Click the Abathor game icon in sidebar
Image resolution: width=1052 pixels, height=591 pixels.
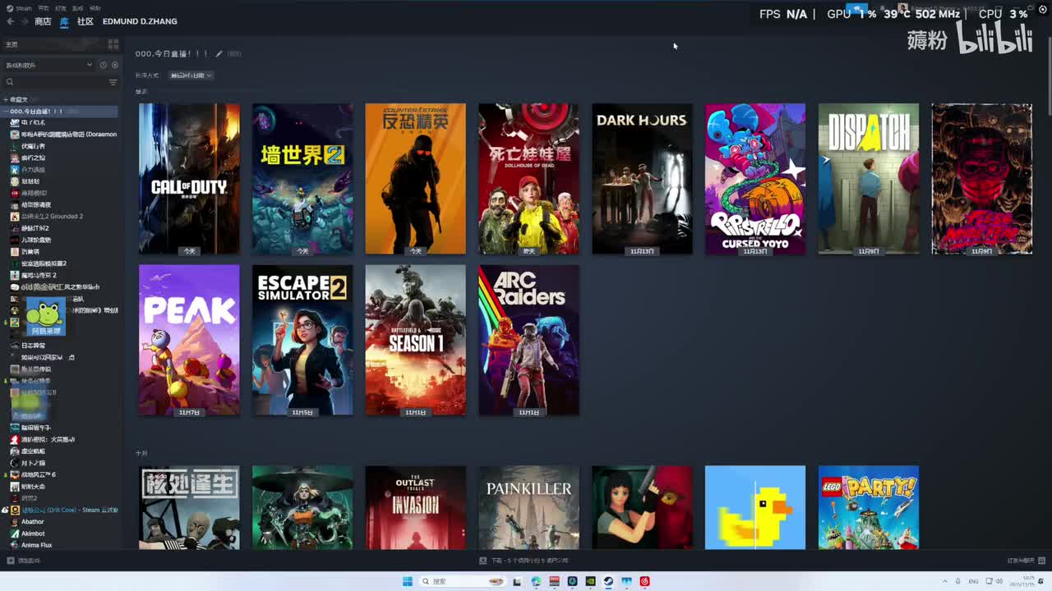(x=15, y=521)
